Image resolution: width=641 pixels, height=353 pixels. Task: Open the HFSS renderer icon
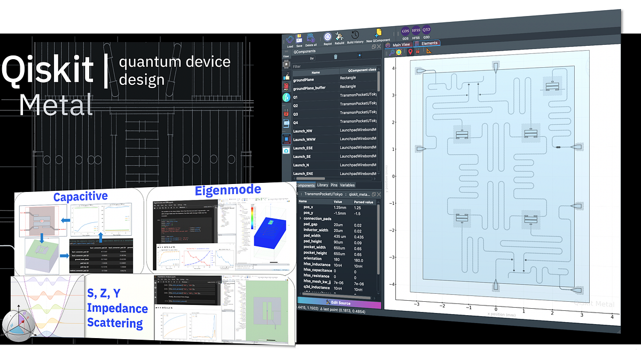pyautogui.click(x=416, y=30)
